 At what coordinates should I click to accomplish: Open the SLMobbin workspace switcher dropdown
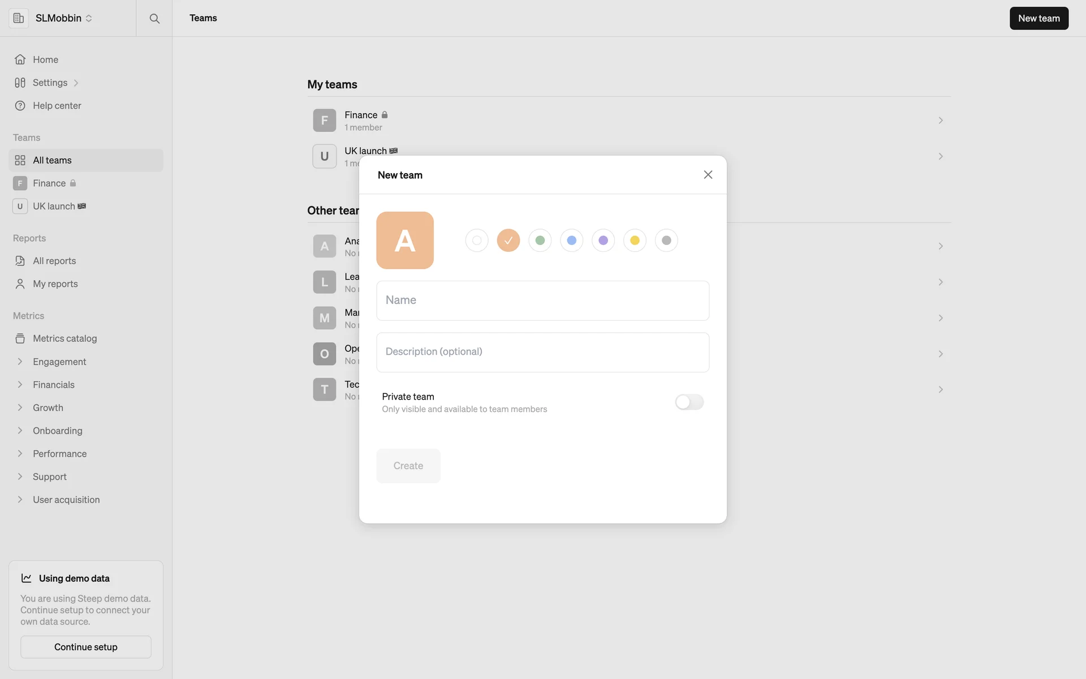point(64,18)
